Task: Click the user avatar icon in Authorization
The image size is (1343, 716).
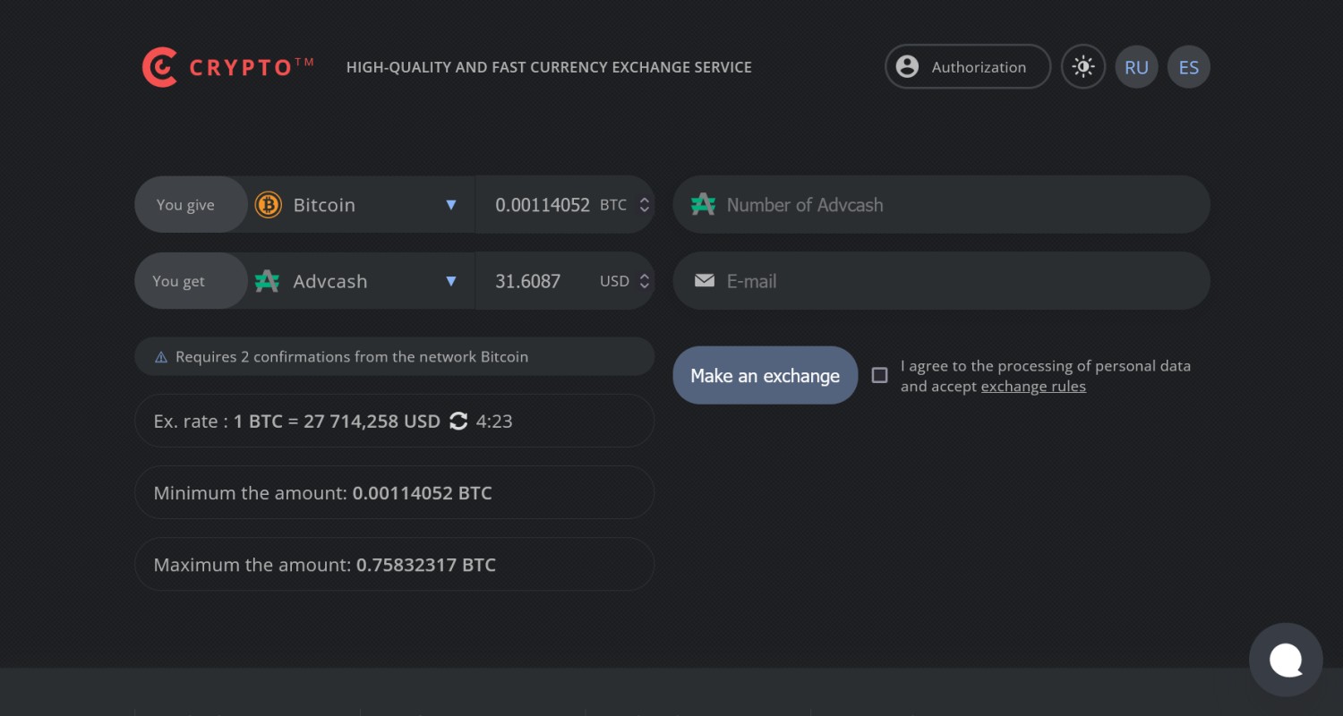Action: pos(907,67)
